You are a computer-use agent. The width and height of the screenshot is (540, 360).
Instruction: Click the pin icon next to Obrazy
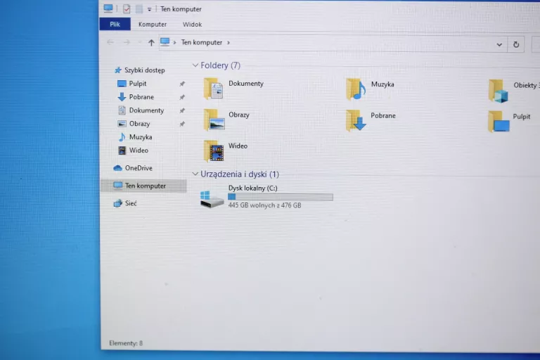[x=182, y=124]
